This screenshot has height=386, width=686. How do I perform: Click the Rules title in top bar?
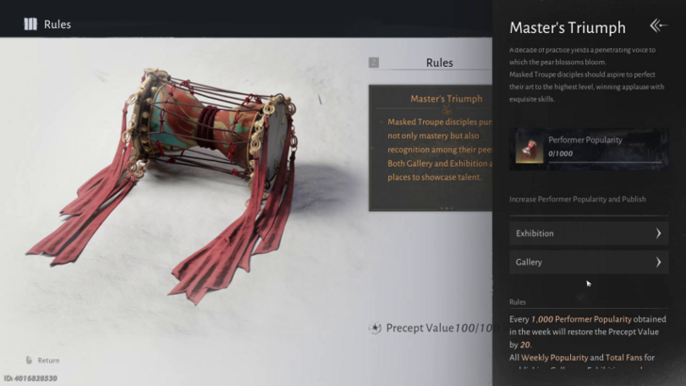point(57,24)
